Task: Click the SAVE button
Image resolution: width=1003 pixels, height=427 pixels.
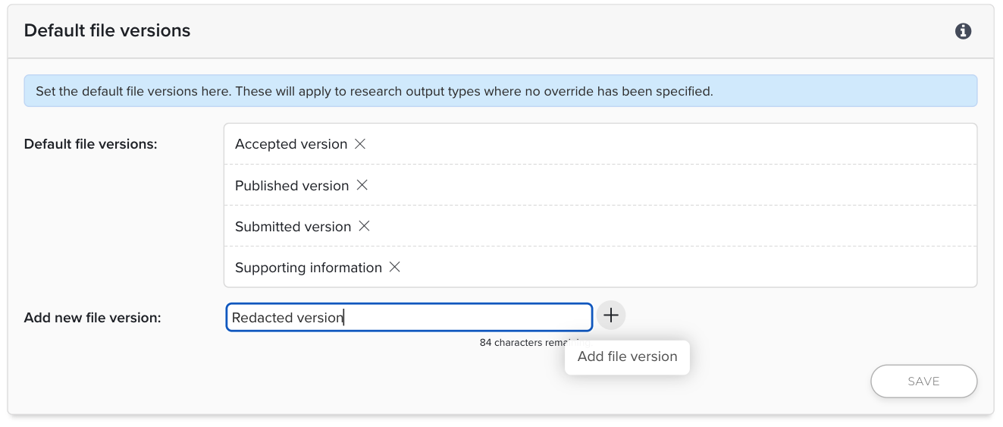Action: [923, 381]
